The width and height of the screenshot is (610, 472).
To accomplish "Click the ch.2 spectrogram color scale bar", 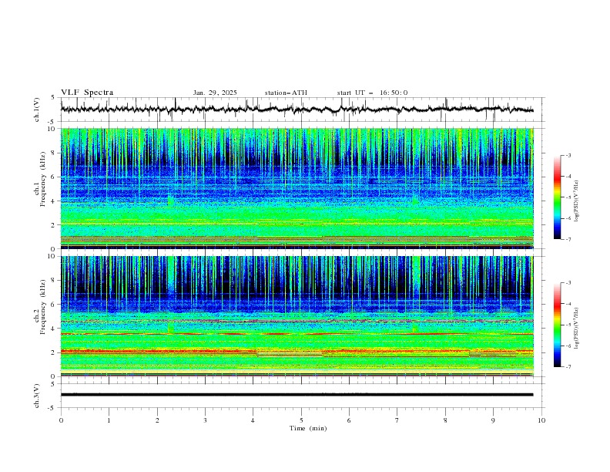I will tap(557, 325).
